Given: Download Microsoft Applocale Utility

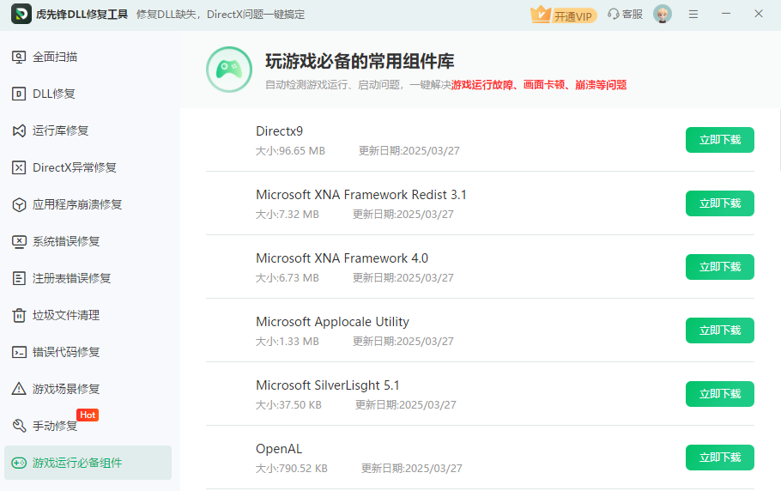Looking at the screenshot, I should (720, 330).
